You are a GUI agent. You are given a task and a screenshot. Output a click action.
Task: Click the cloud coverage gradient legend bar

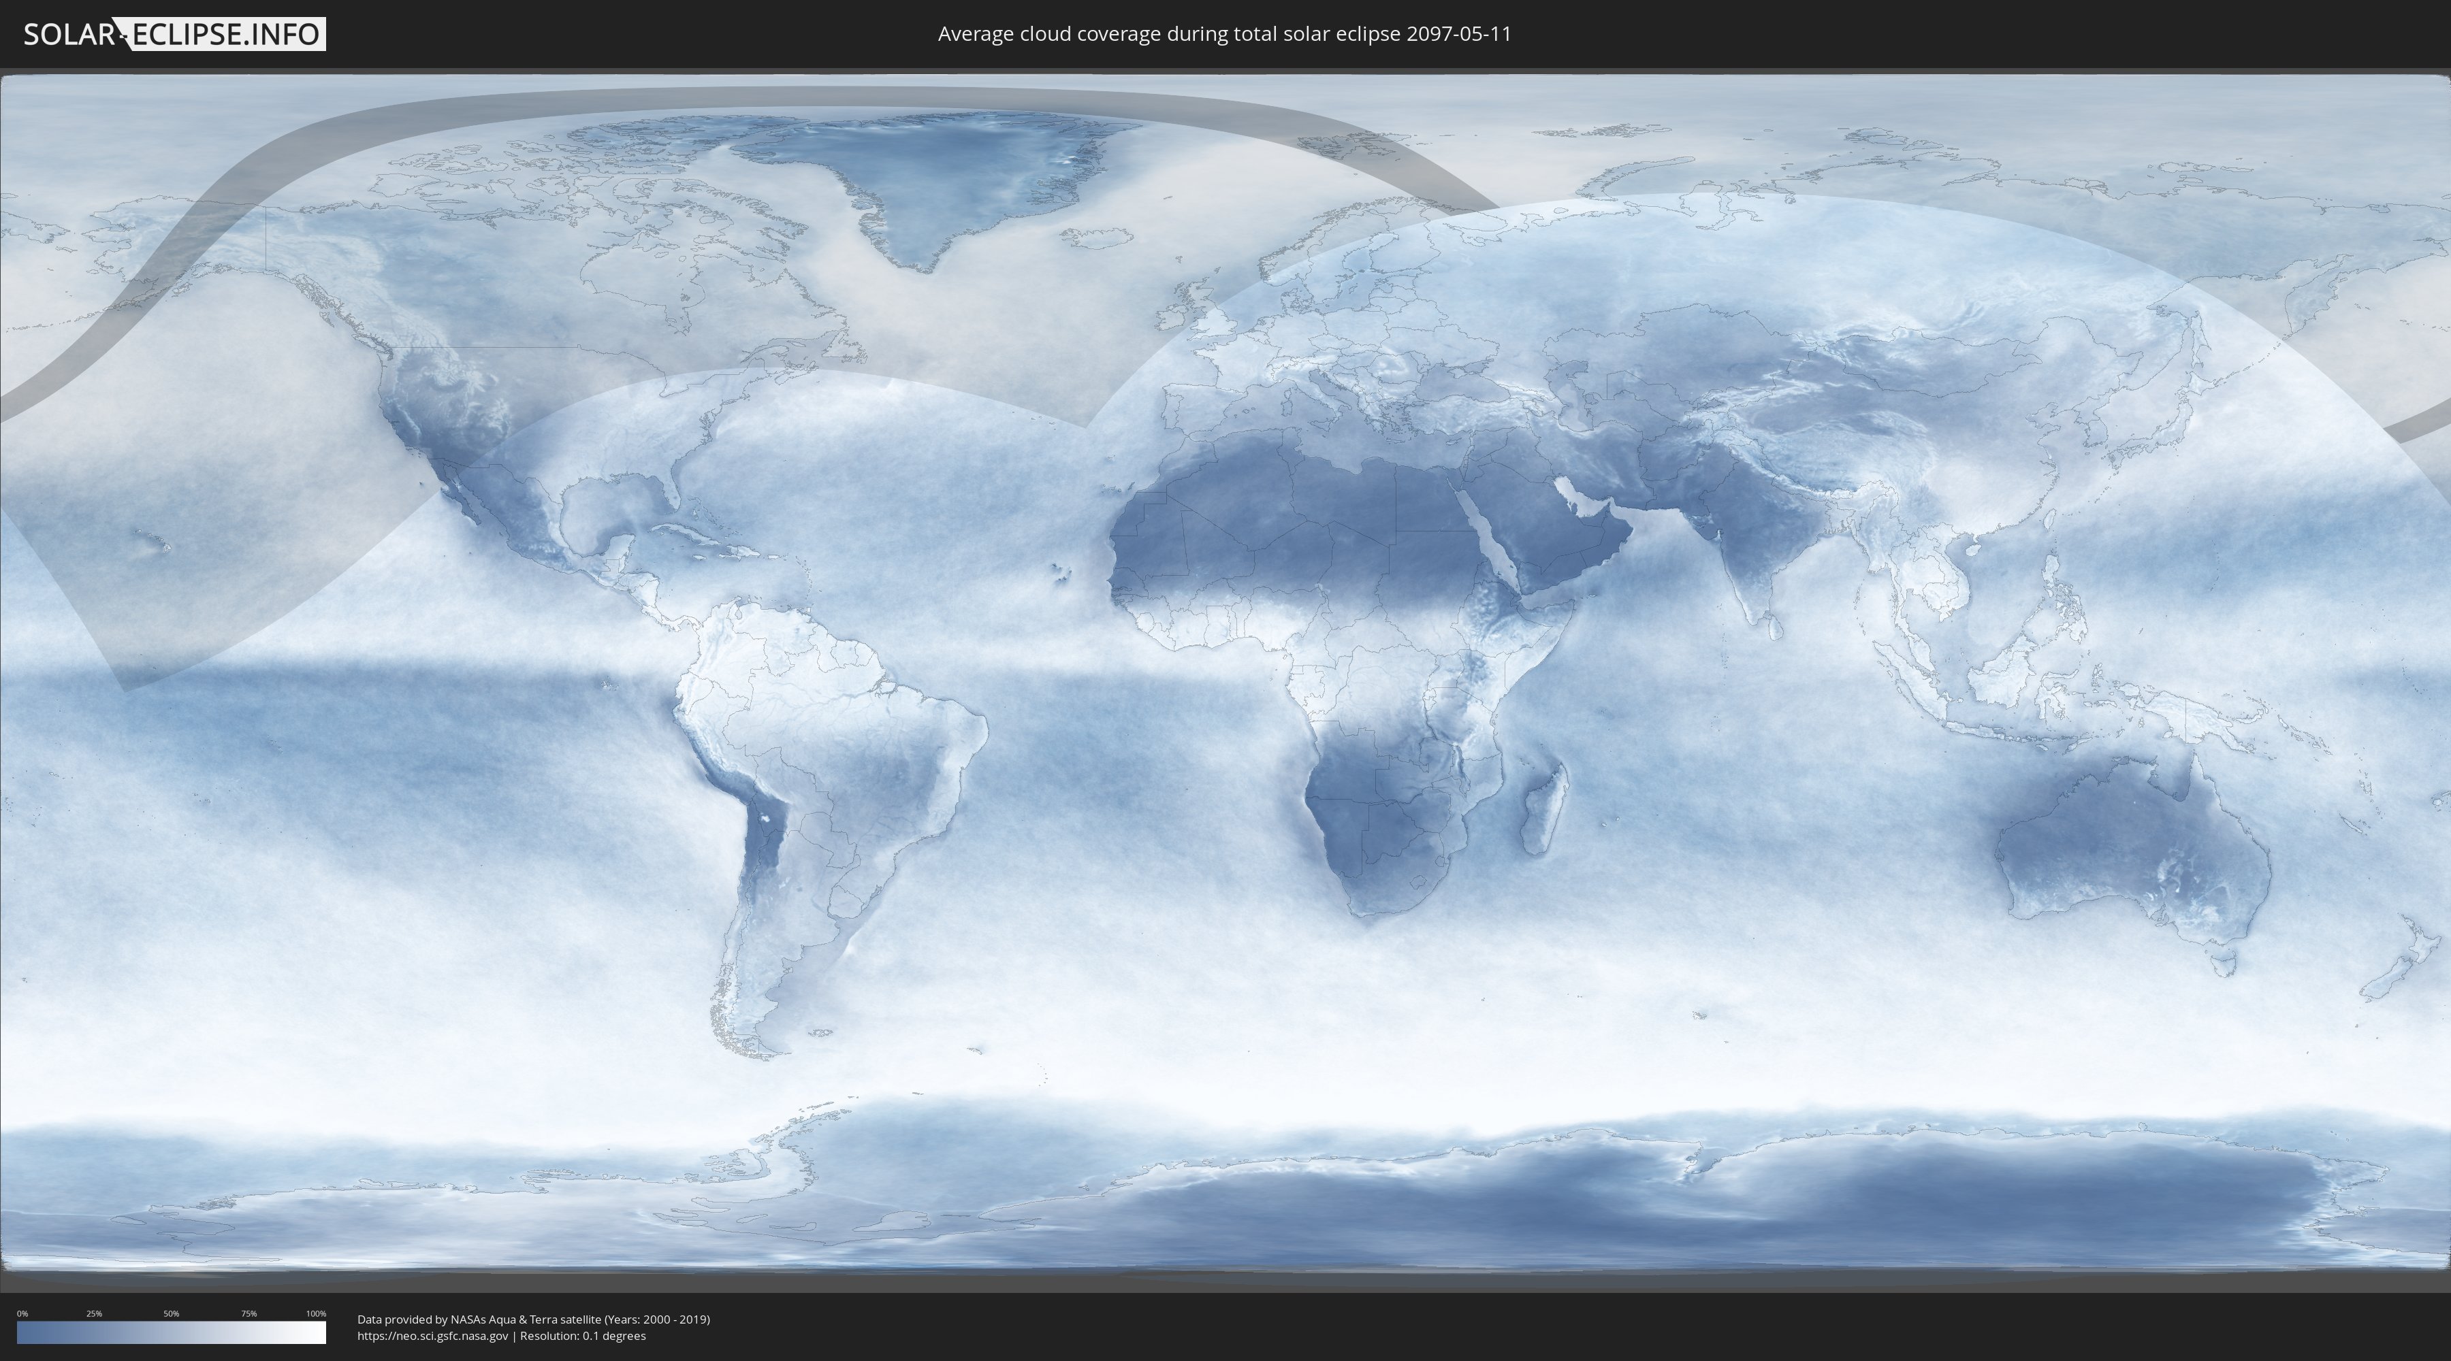[x=172, y=1332]
